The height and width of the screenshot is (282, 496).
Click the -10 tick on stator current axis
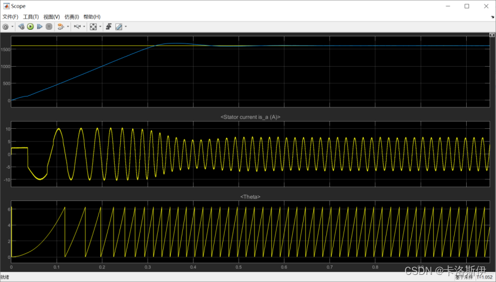(x=7, y=180)
